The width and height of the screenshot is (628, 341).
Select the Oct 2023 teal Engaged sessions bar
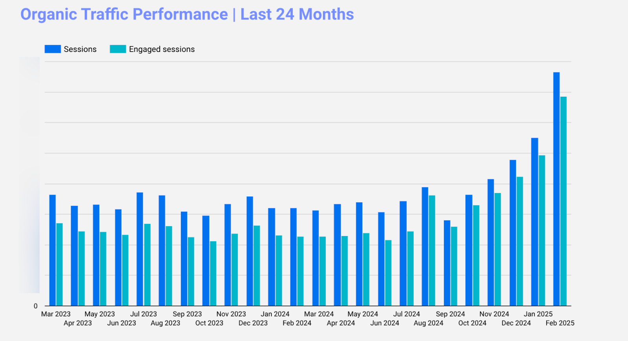click(213, 273)
